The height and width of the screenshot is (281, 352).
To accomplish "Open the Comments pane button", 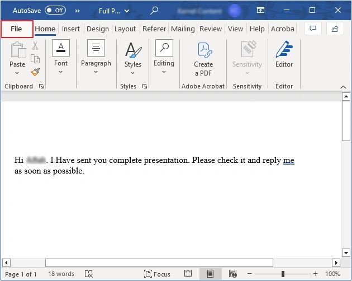I will click(313, 29).
